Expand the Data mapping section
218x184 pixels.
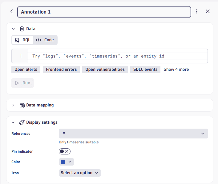click(x=13, y=105)
